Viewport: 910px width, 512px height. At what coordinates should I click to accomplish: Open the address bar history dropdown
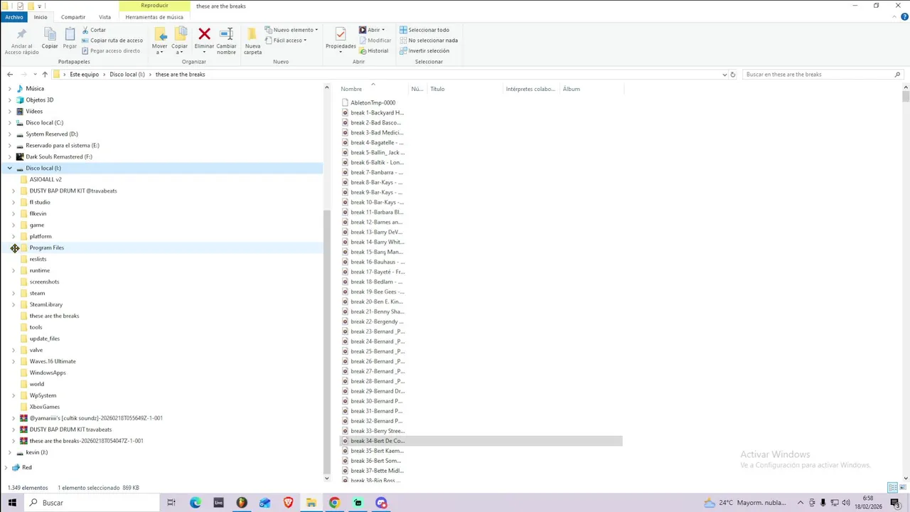(724, 74)
